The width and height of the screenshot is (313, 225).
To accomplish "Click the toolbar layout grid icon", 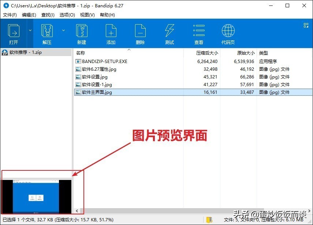I will [306, 25].
